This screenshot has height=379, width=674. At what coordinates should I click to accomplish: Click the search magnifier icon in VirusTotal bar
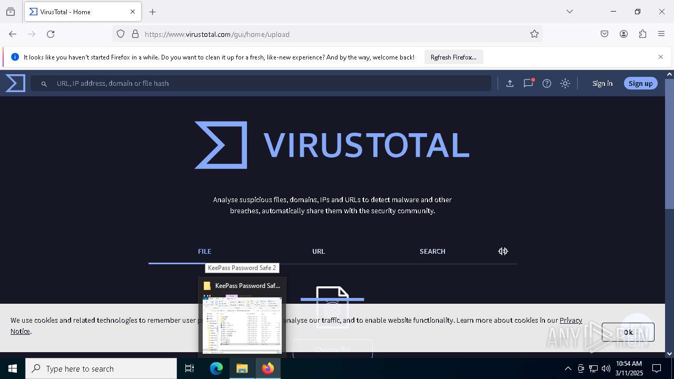[x=44, y=84]
